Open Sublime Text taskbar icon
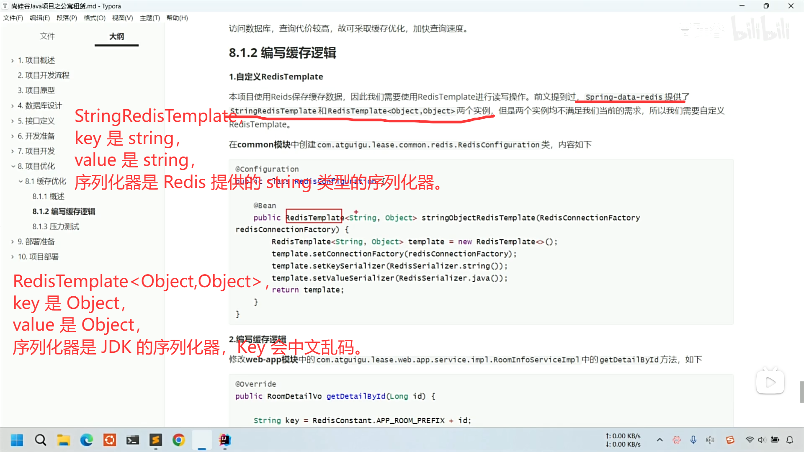 point(156,440)
